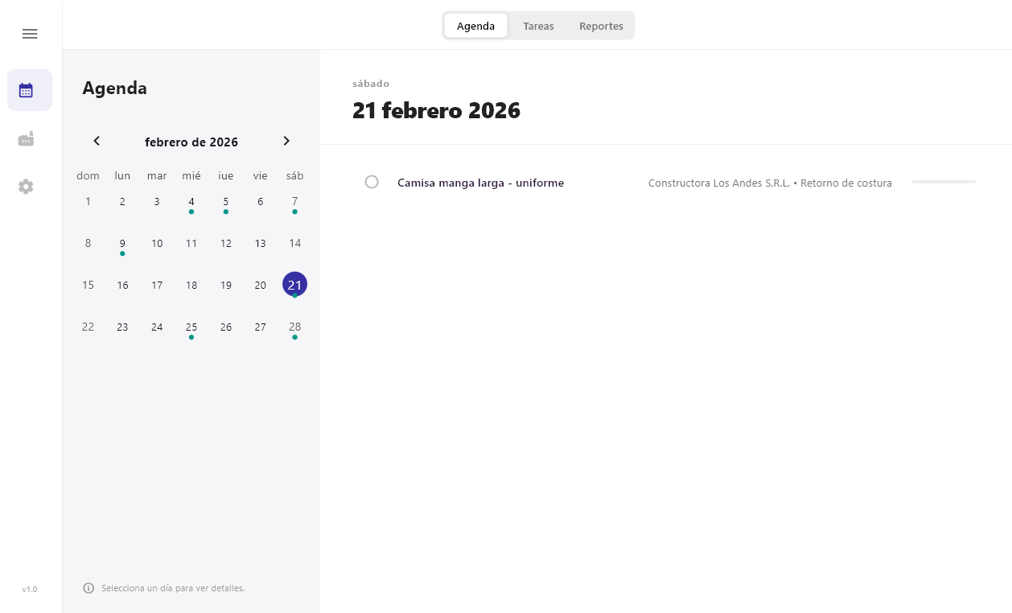Choose day 28 in the calendar
The image size is (1012, 613).
(x=294, y=327)
